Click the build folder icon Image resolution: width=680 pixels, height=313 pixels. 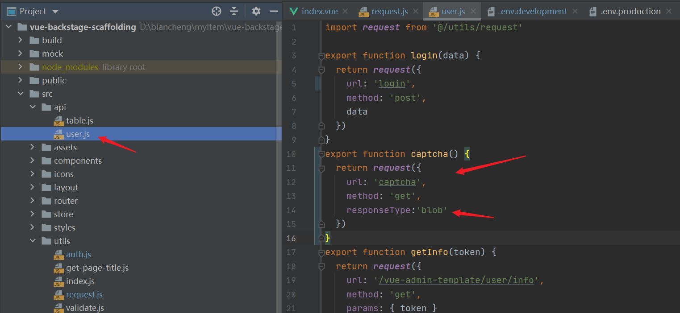34,40
